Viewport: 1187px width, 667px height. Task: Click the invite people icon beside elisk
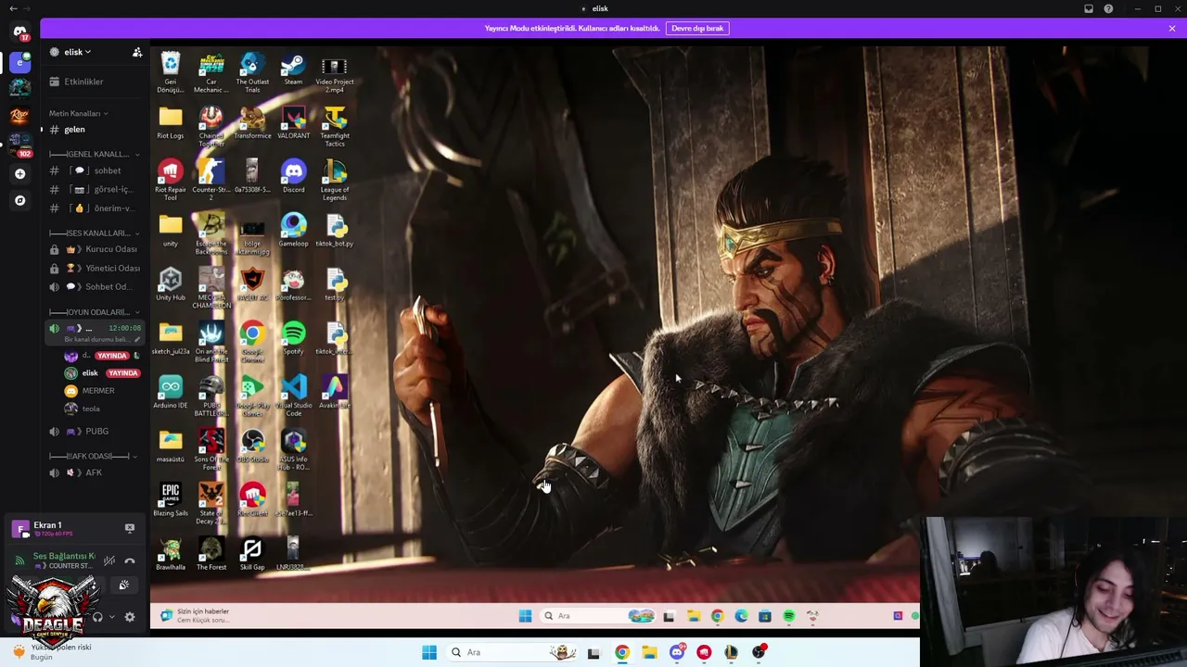tap(137, 52)
